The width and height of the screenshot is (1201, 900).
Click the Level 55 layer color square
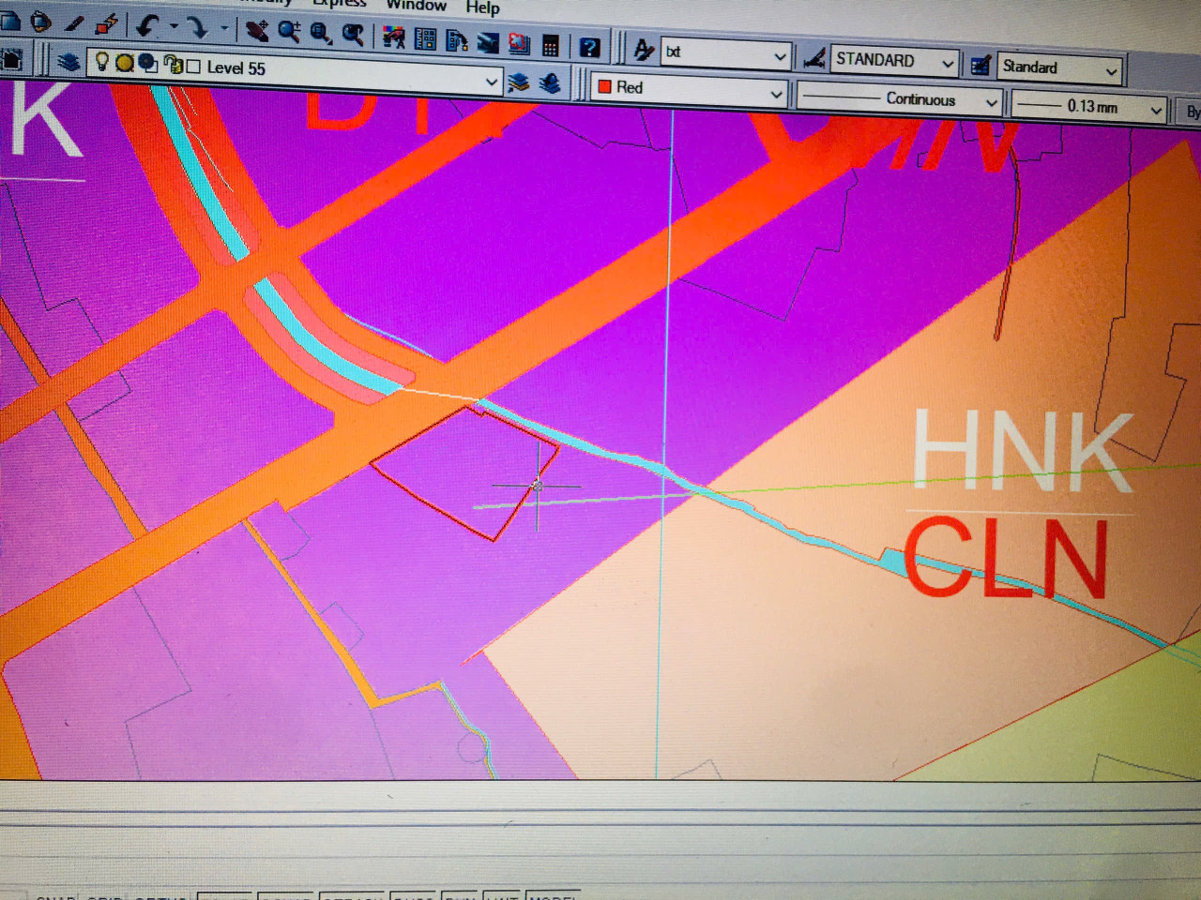[x=193, y=67]
